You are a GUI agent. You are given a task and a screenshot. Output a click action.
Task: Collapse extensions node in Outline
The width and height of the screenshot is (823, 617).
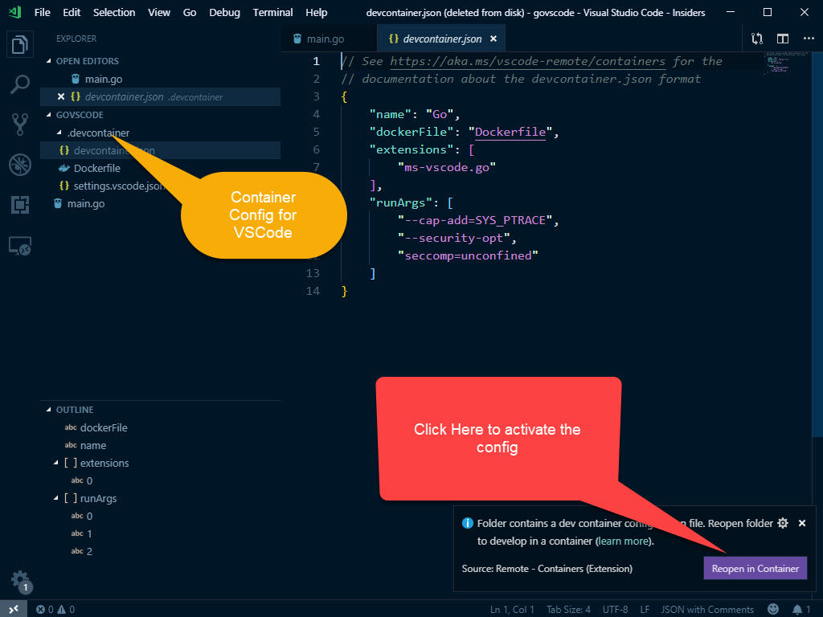[55, 463]
